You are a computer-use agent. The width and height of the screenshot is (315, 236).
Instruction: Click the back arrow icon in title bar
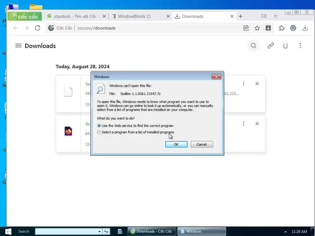(x=276, y=16)
